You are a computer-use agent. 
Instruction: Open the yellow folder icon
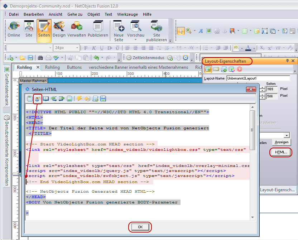pos(23,58)
